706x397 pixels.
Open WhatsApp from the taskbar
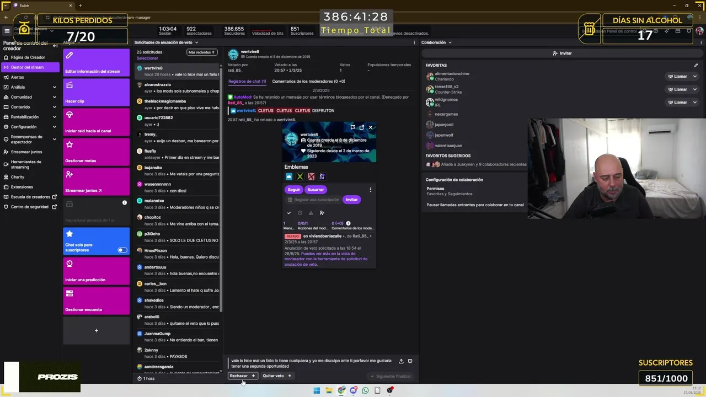tap(365, 390)
